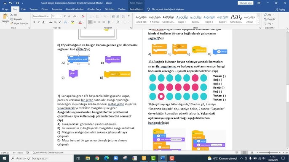Apply yellow text highlight color
The height and width of the screenshot is (162, 289).
click(x=73, y=22)
